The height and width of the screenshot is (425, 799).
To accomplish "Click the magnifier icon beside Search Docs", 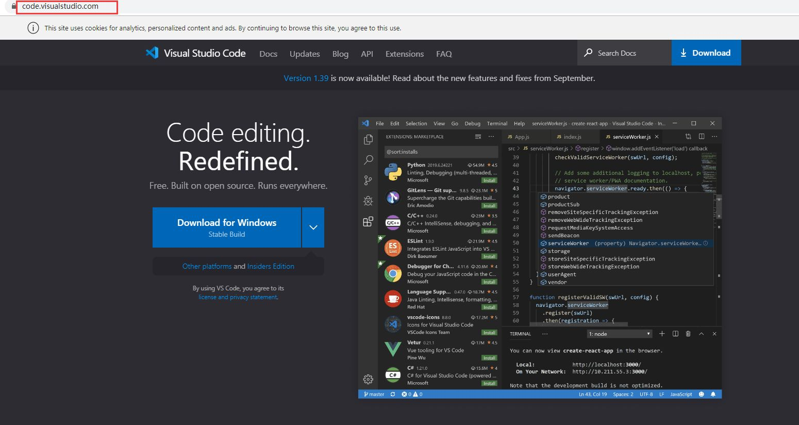I will (x=588, y=53).
